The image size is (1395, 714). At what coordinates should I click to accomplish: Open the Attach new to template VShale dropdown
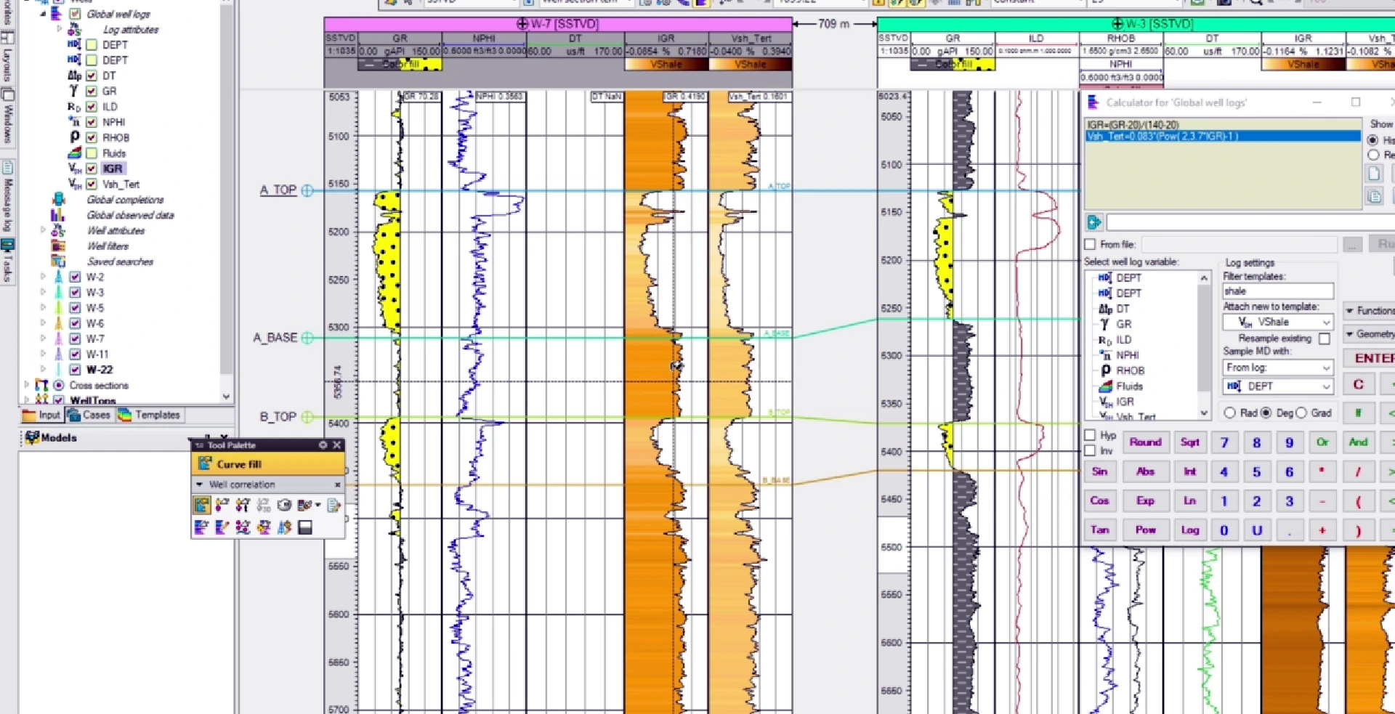[1278, 322]
